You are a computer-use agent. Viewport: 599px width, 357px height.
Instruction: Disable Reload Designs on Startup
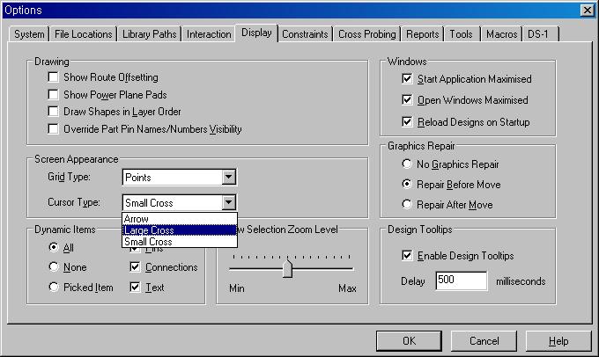click(406, 121)
